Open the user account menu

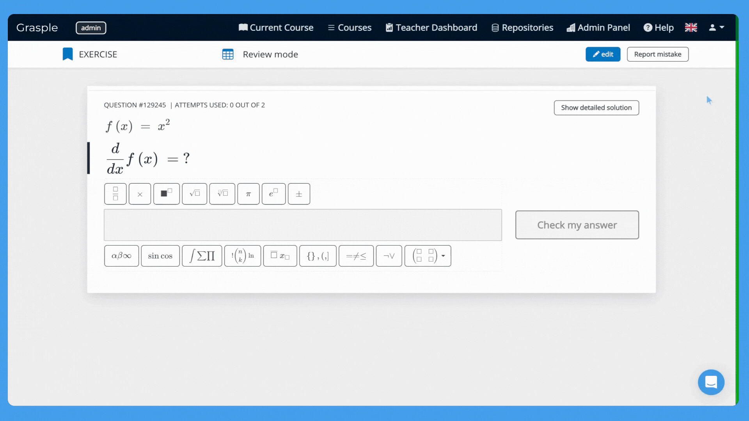[x=716, y=28]
